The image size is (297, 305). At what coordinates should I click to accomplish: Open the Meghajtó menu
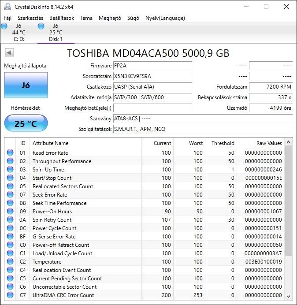pyautogui.click(x=110, y=18)
